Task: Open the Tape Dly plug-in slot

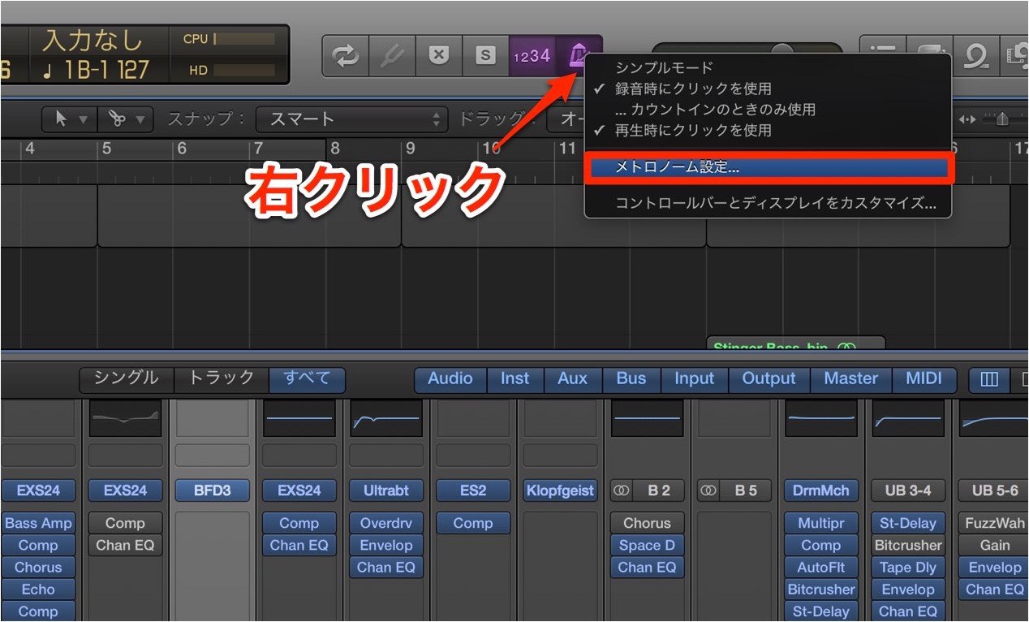Action: pos(908,568)
